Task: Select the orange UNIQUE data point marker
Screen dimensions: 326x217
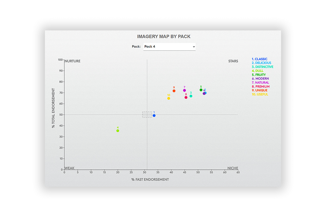Action: point(174,91)
